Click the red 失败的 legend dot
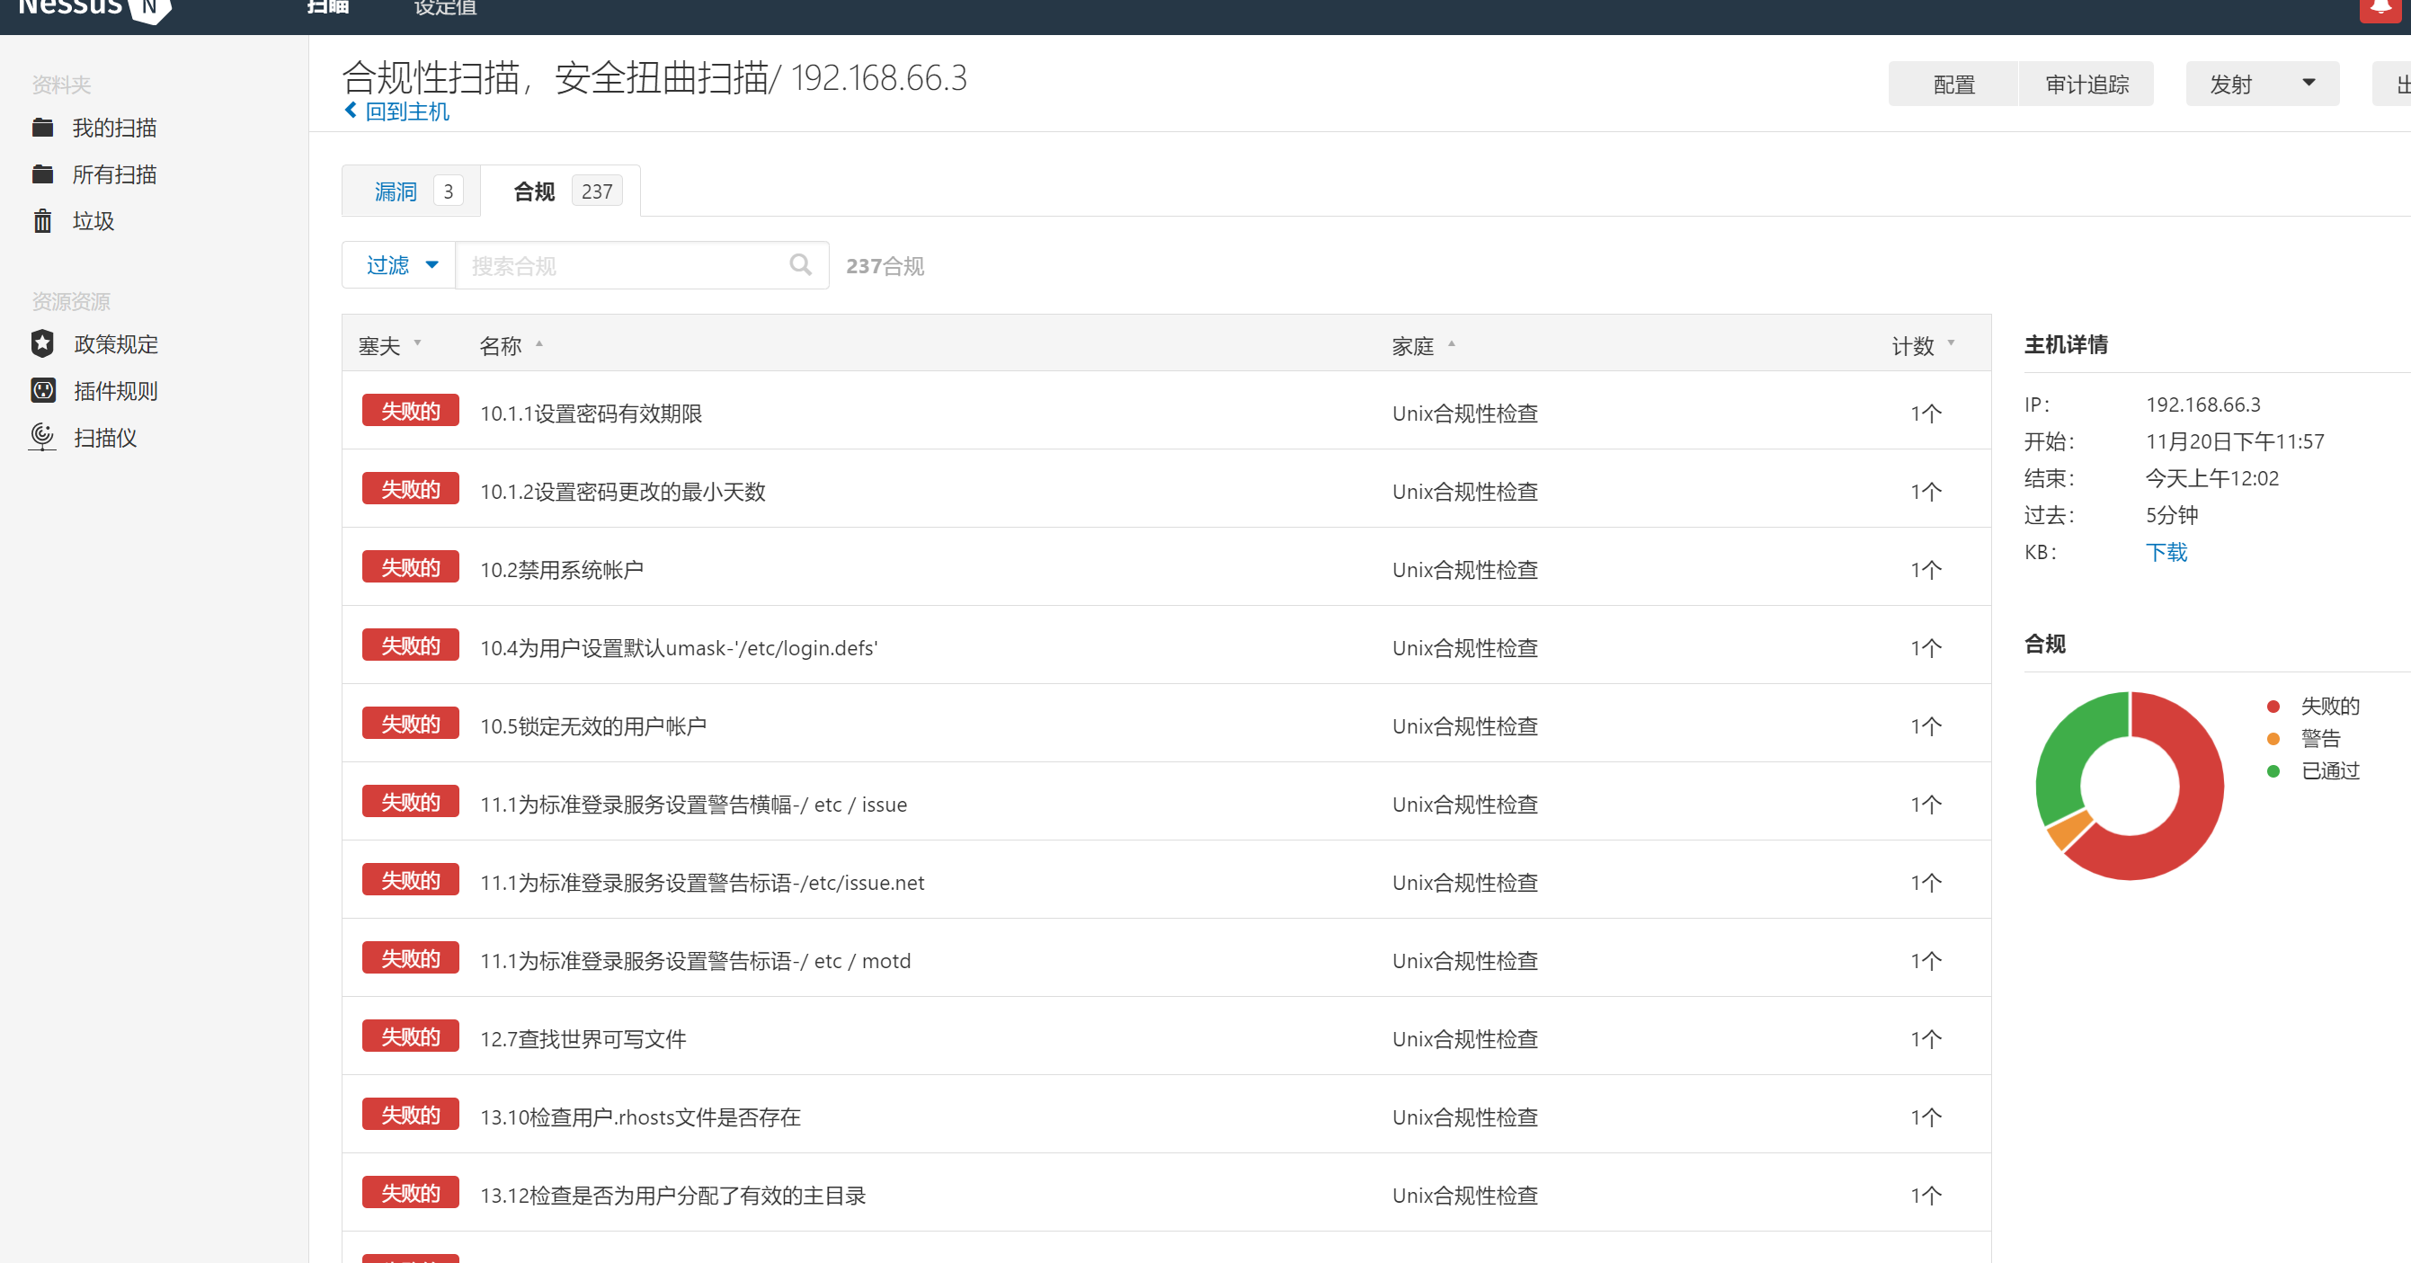Image resolution: width=2411 pixels, height=1263 pixels. 2273,706
